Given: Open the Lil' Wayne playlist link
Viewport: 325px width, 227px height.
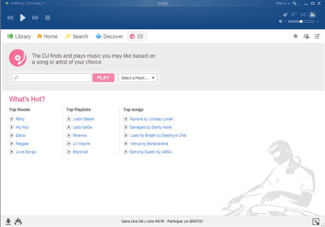Looking at the screenshot, I should point(81,143).
